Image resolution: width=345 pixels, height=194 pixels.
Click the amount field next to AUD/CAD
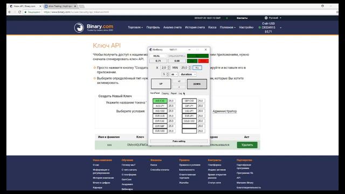click(172, 101)
